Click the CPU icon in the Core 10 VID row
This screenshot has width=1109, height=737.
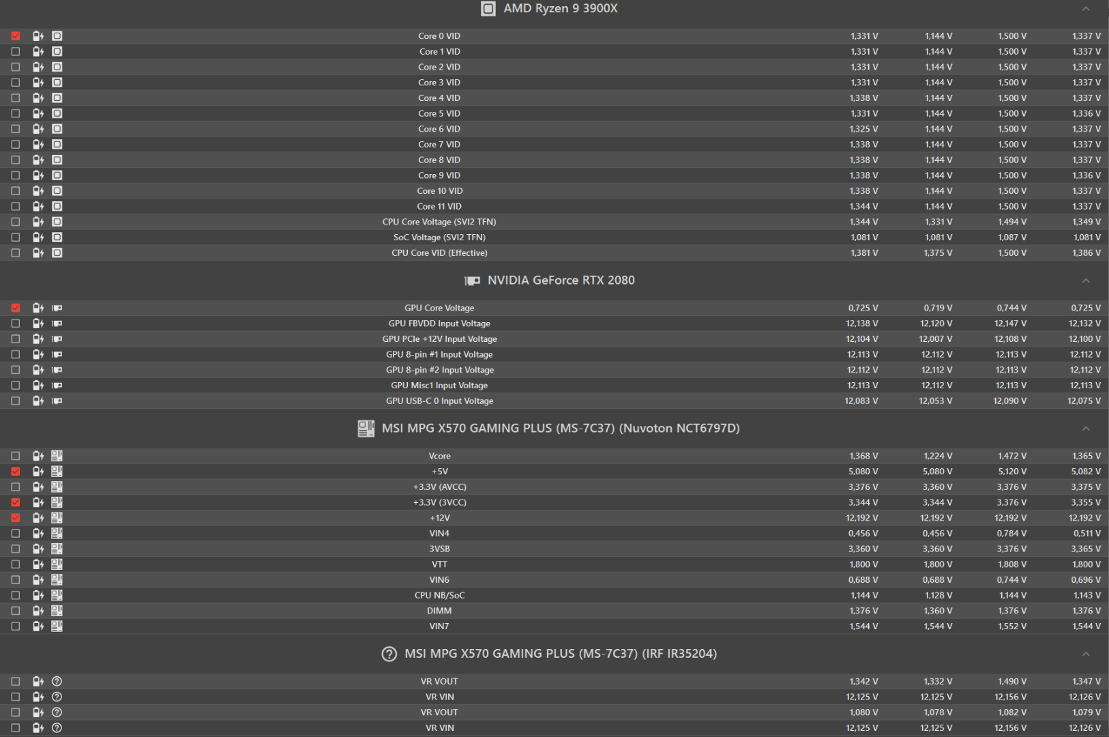[x=57, y=191]
